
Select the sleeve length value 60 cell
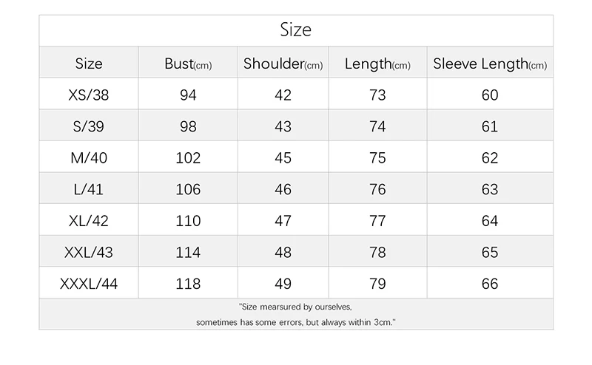(490, 95)
